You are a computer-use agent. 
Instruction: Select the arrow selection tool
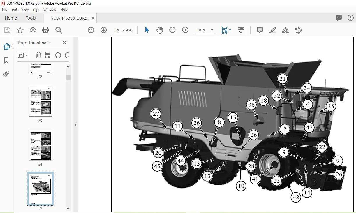click(147, 30)
